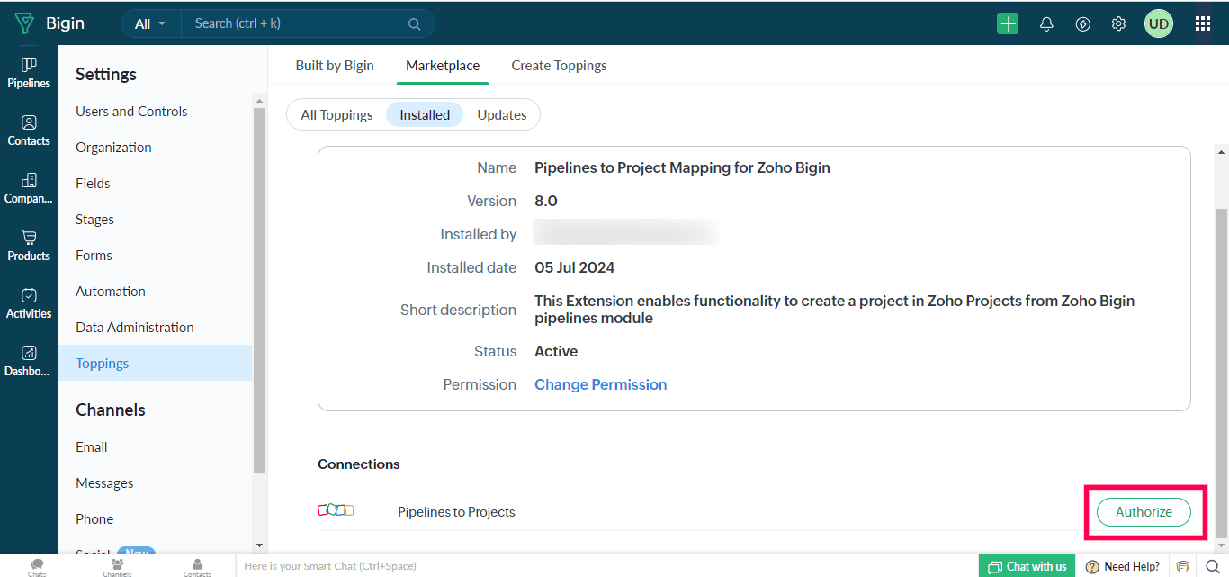Open the All search filter dropdown

pos(150,24)
